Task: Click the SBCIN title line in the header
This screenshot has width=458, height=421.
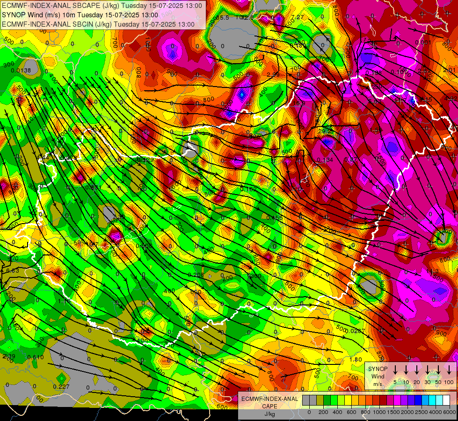Action: tap(98, 24)
